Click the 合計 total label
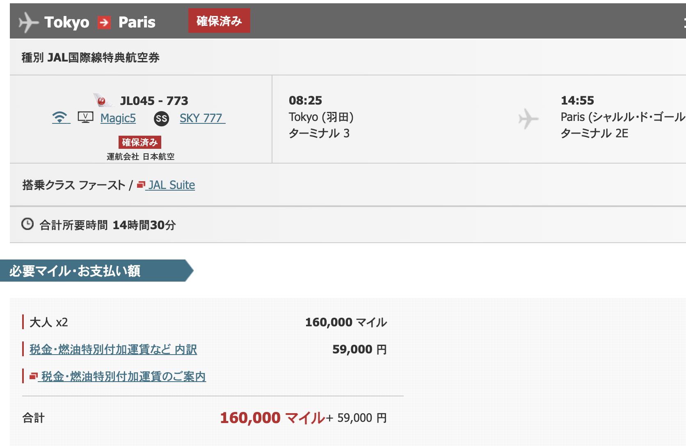The image size is (686, 446). tap(34, 418)
